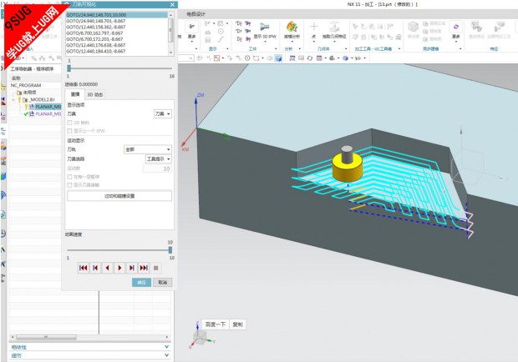Select the GOTO/6.700,162.797,-8.667 line
This screenshot has width=518, height=362.
tap(117, 33)
